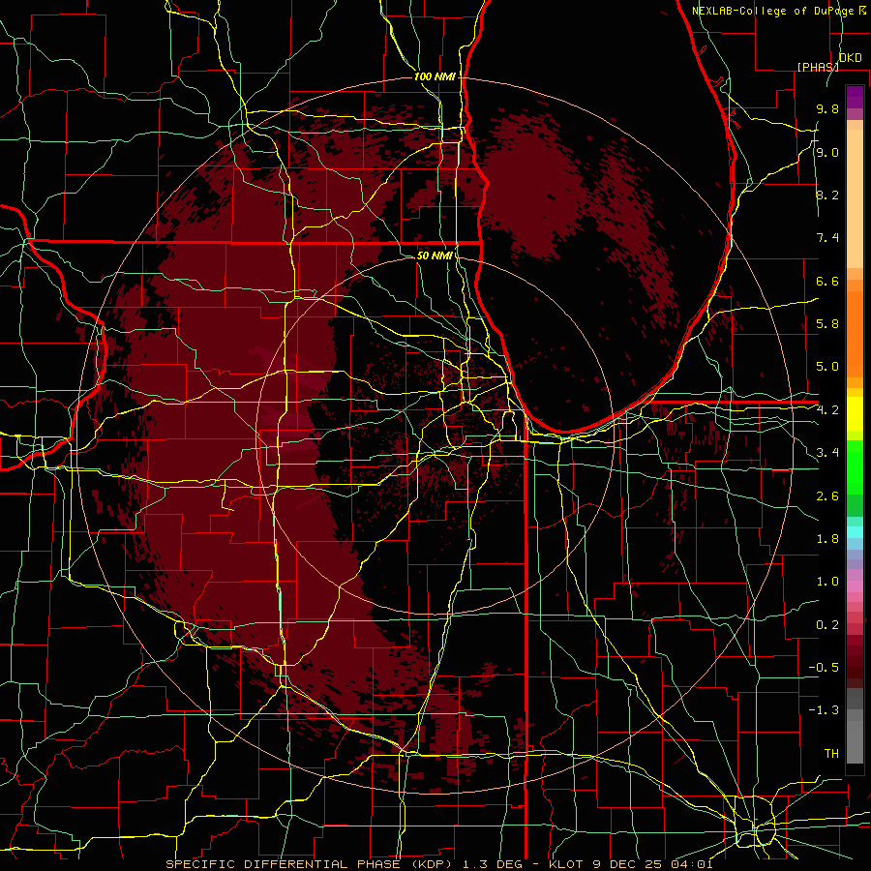
Task: Click the 100 NMI range ring label
Action: [435, 76]
